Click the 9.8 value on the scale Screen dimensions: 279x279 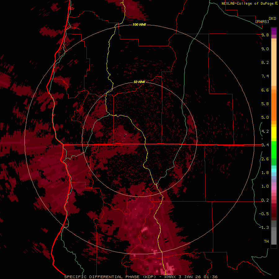[265, 35]
